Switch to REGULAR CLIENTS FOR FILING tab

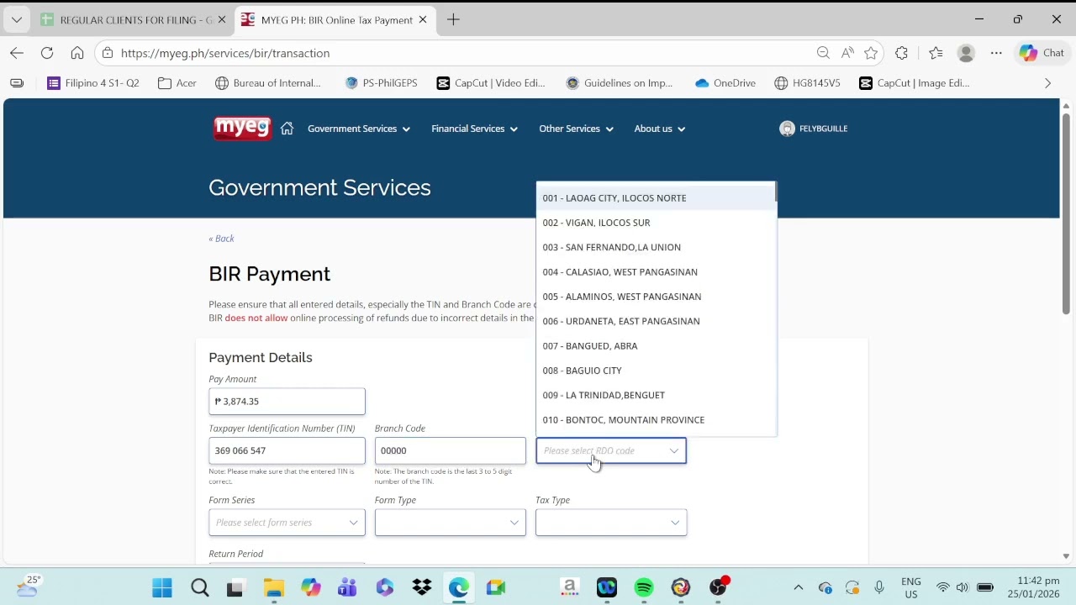pyautogui.click(x=126, y=19)
